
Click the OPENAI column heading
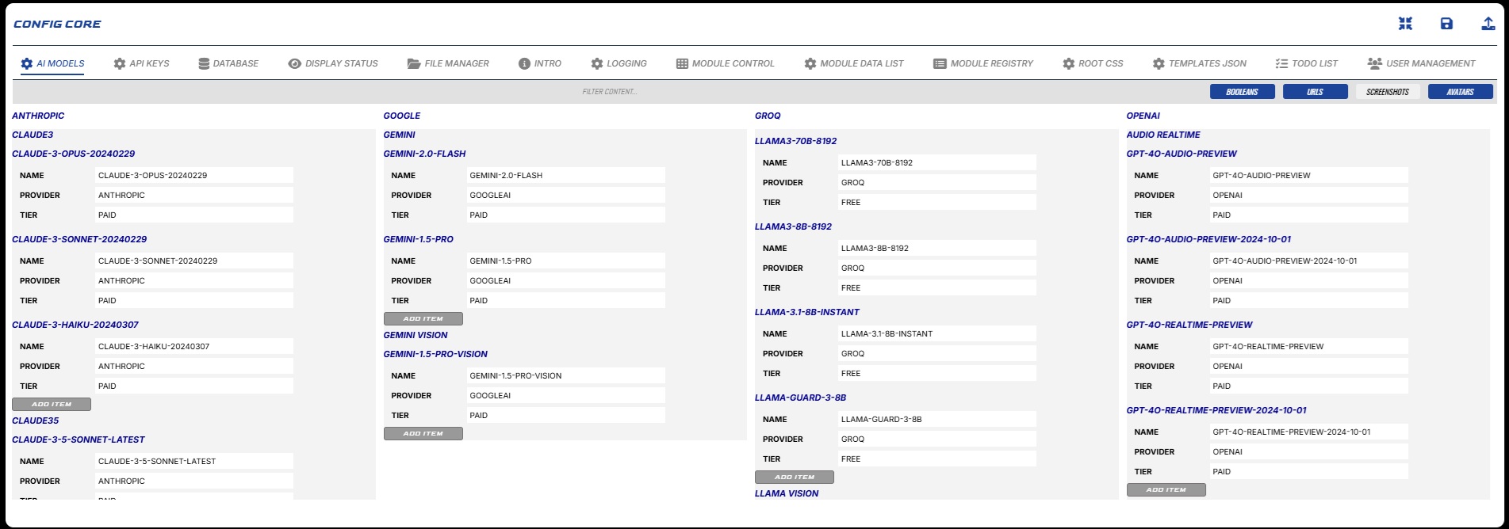(x=1143, y=116)
